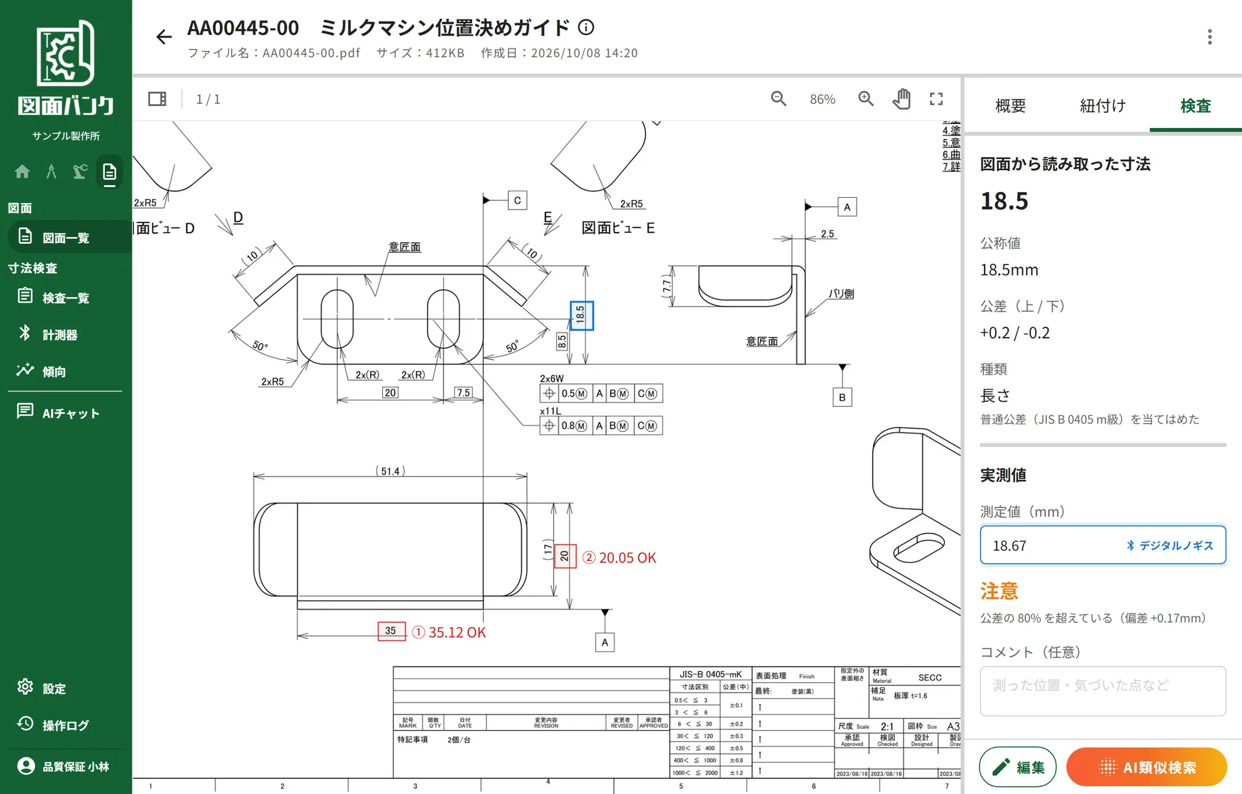Open the three-dot more options menu

click(1209, 37)
